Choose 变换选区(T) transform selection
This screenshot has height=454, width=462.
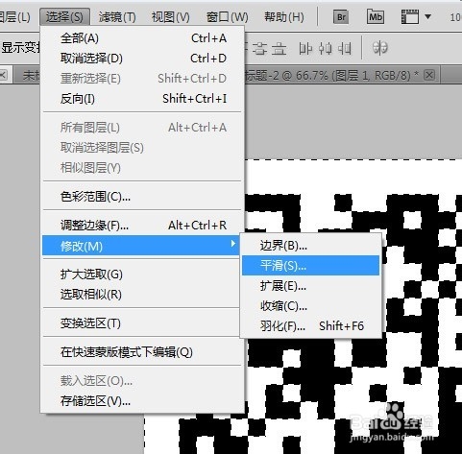[x=141, y=323]
